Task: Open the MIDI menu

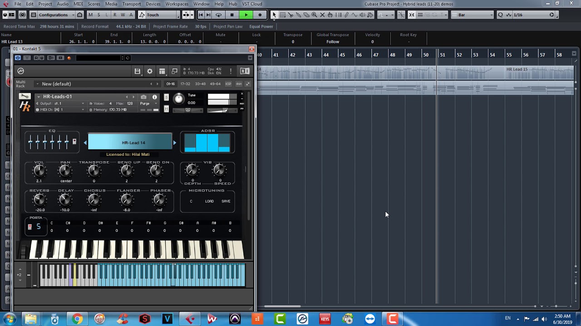Action: [x=78, y=4]
